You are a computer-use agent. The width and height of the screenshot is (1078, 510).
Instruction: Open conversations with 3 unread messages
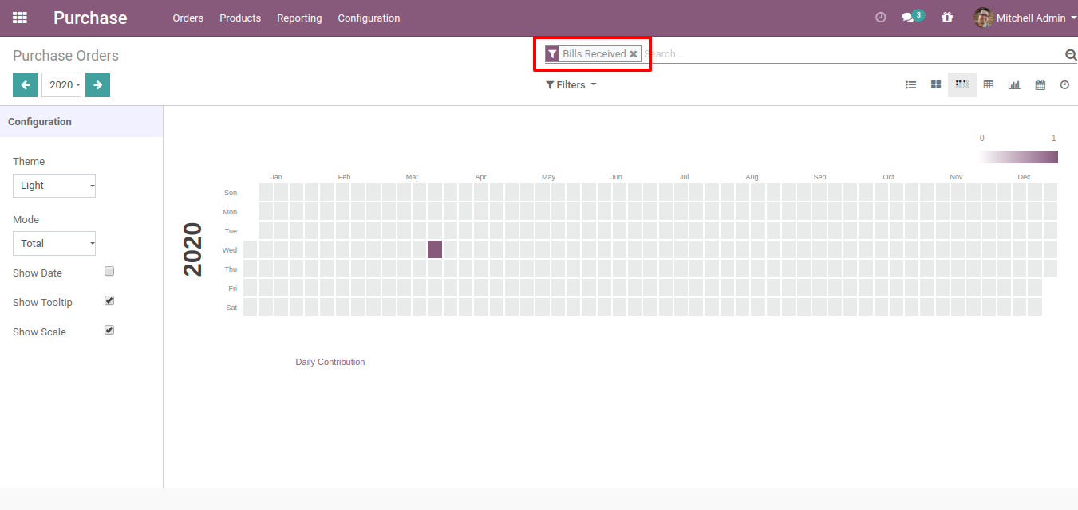[x=912, y=18]
